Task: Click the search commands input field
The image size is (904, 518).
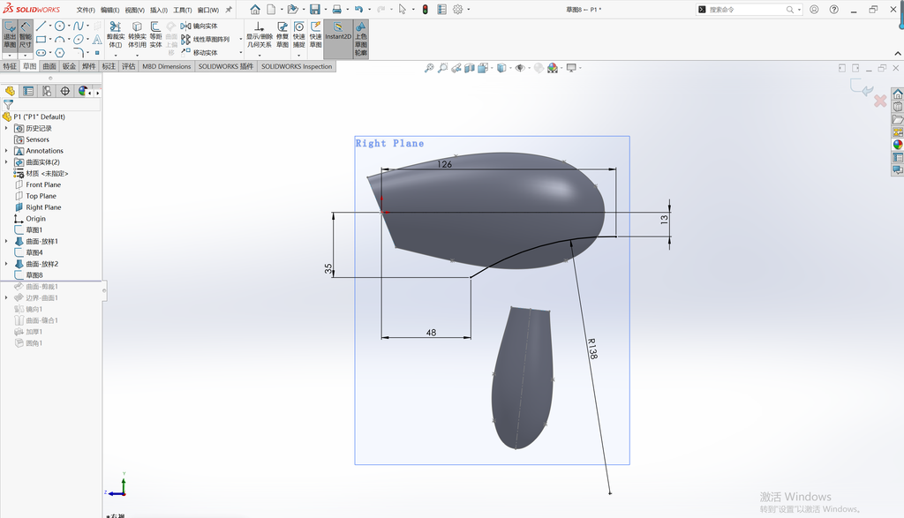Action: pos(746,10)
